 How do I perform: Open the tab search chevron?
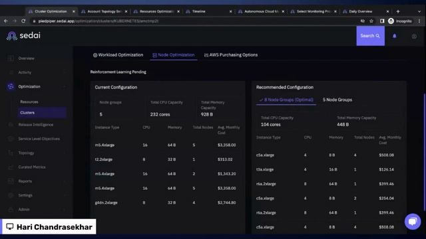click(419, 11)
